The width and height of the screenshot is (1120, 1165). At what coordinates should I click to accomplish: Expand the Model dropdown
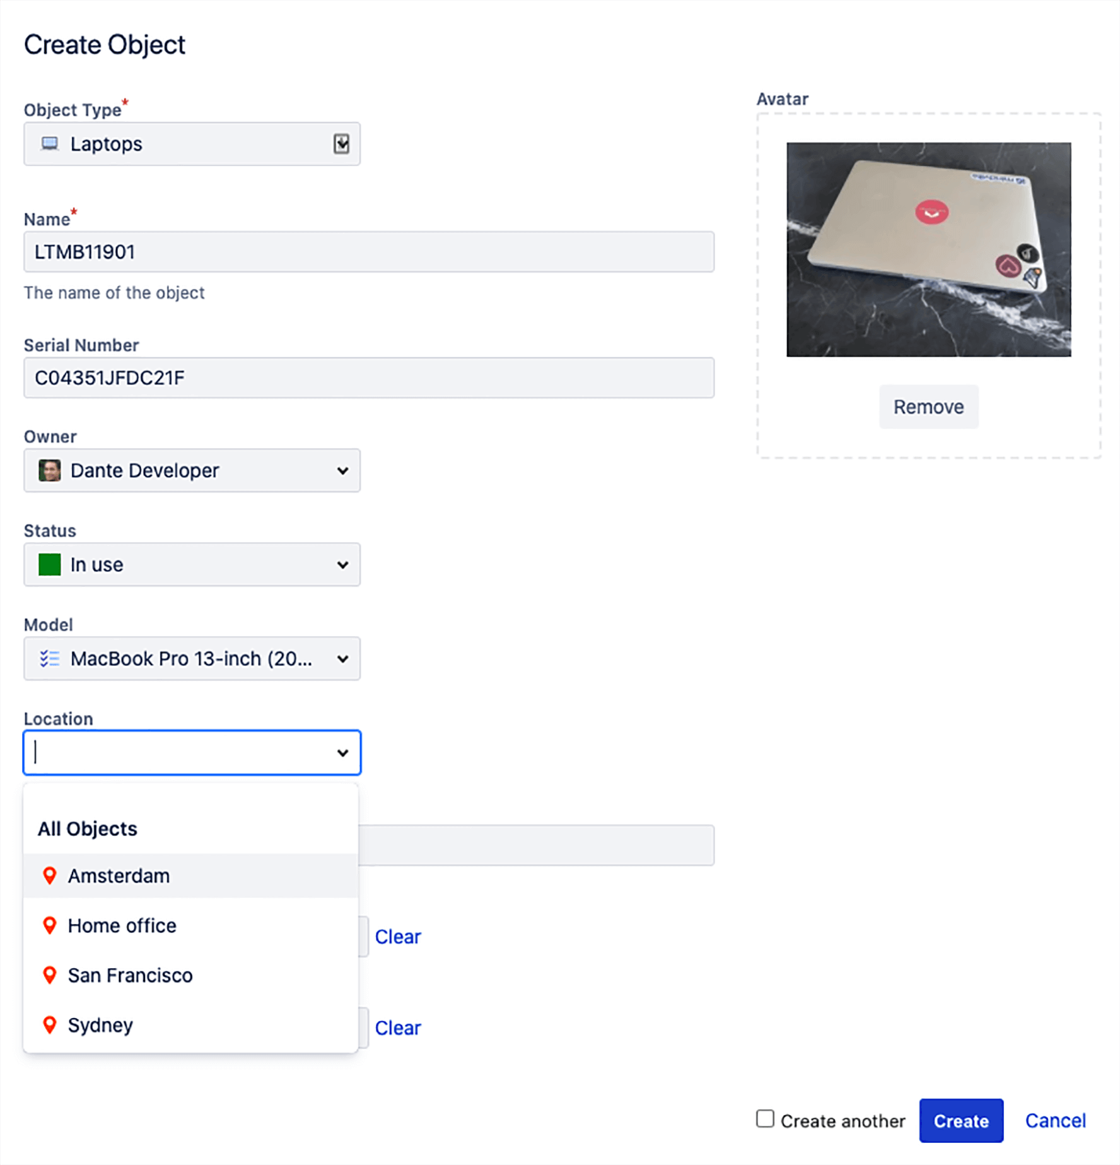coord(342,659)
